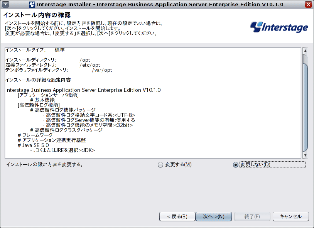Image resolution: width=314 pixels, height=228 pixels.
Task: Click the 高信頼性ログServer機能の有無:使用する line
Action: (89, 120)
